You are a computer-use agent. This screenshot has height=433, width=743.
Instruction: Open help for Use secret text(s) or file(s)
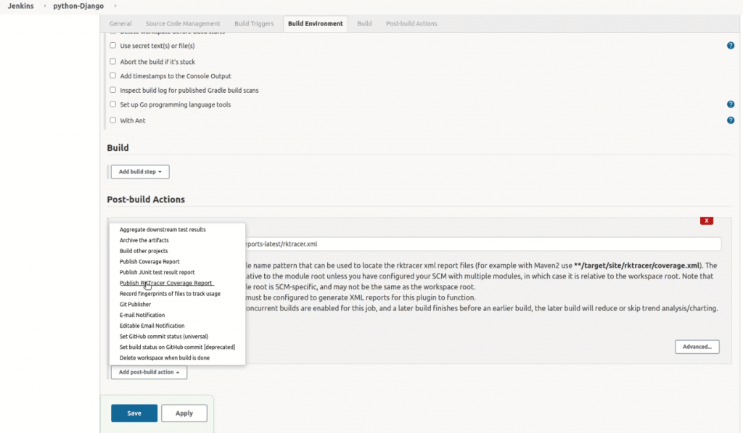click(730, 46)
